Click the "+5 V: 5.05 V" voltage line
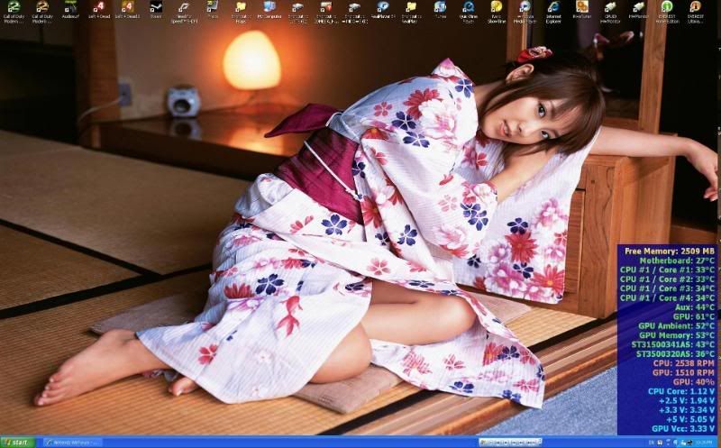The height and width of the screenshot is (448, 721). (x=689, y=419)
